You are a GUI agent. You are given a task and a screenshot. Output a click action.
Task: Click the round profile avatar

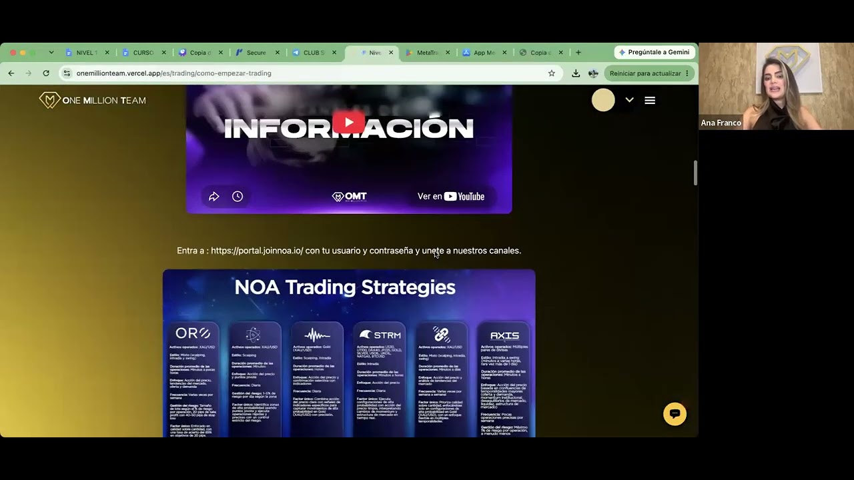(603, 100)
